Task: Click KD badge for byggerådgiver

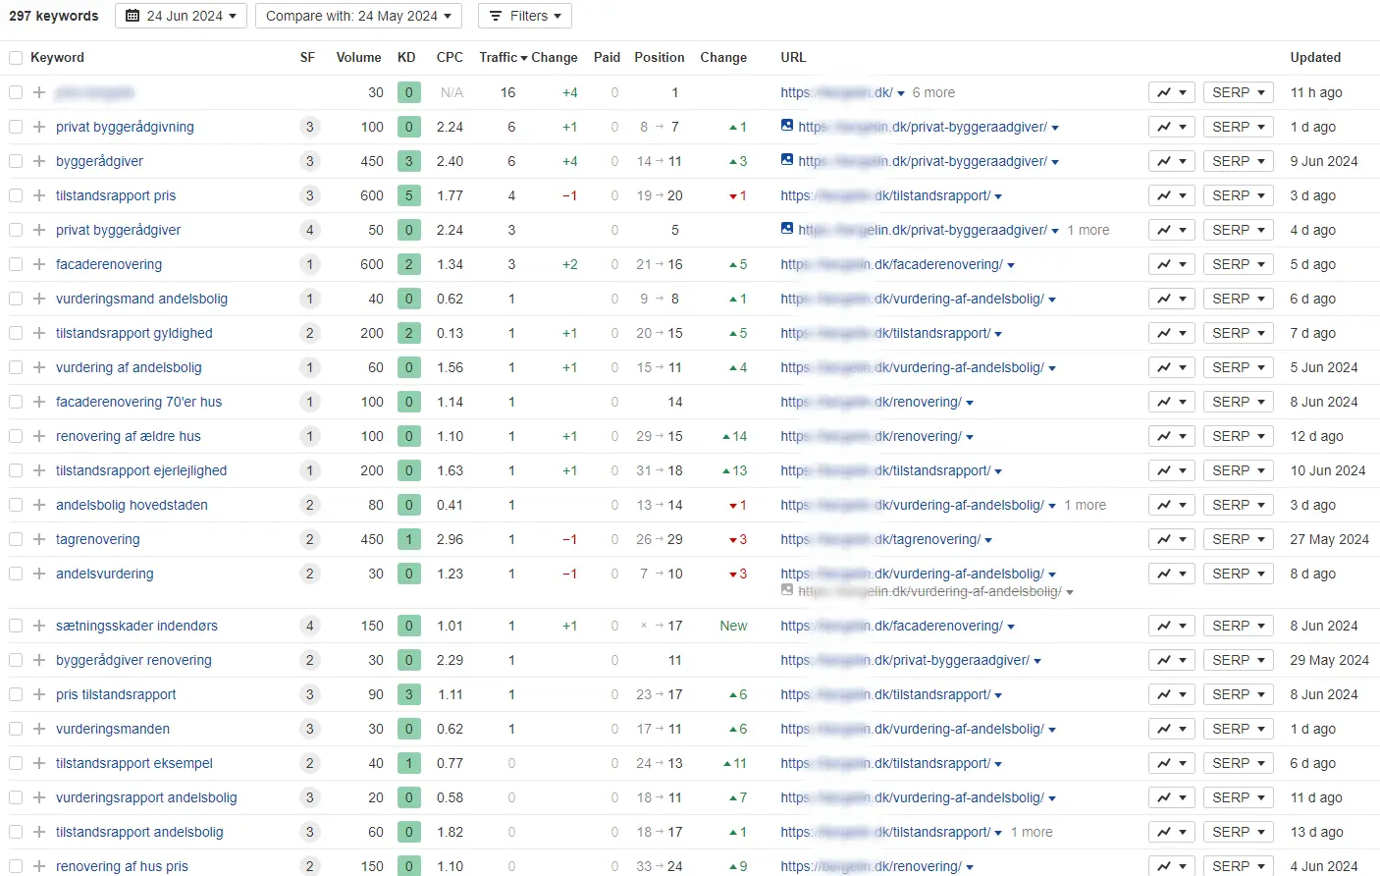Action: pos(409,161)
